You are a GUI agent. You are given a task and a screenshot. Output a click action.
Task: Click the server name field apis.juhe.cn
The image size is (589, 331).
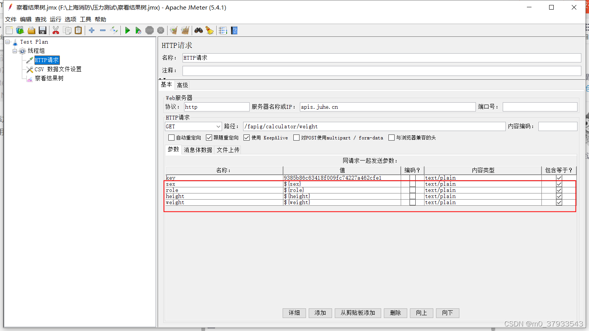[x=388, y=107]
